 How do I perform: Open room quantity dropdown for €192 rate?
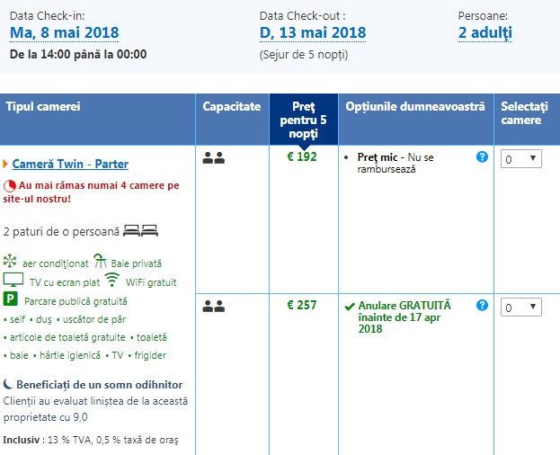(520, 158)
